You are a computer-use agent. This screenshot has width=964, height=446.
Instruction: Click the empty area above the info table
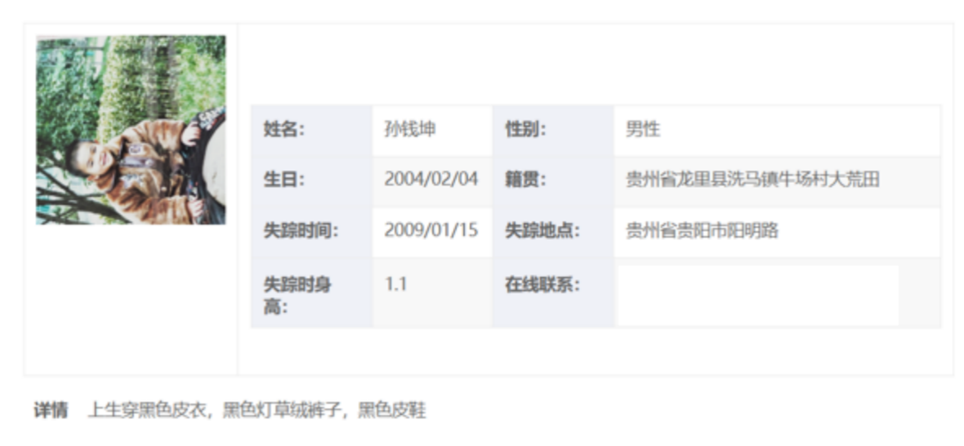tap(595, 65)
